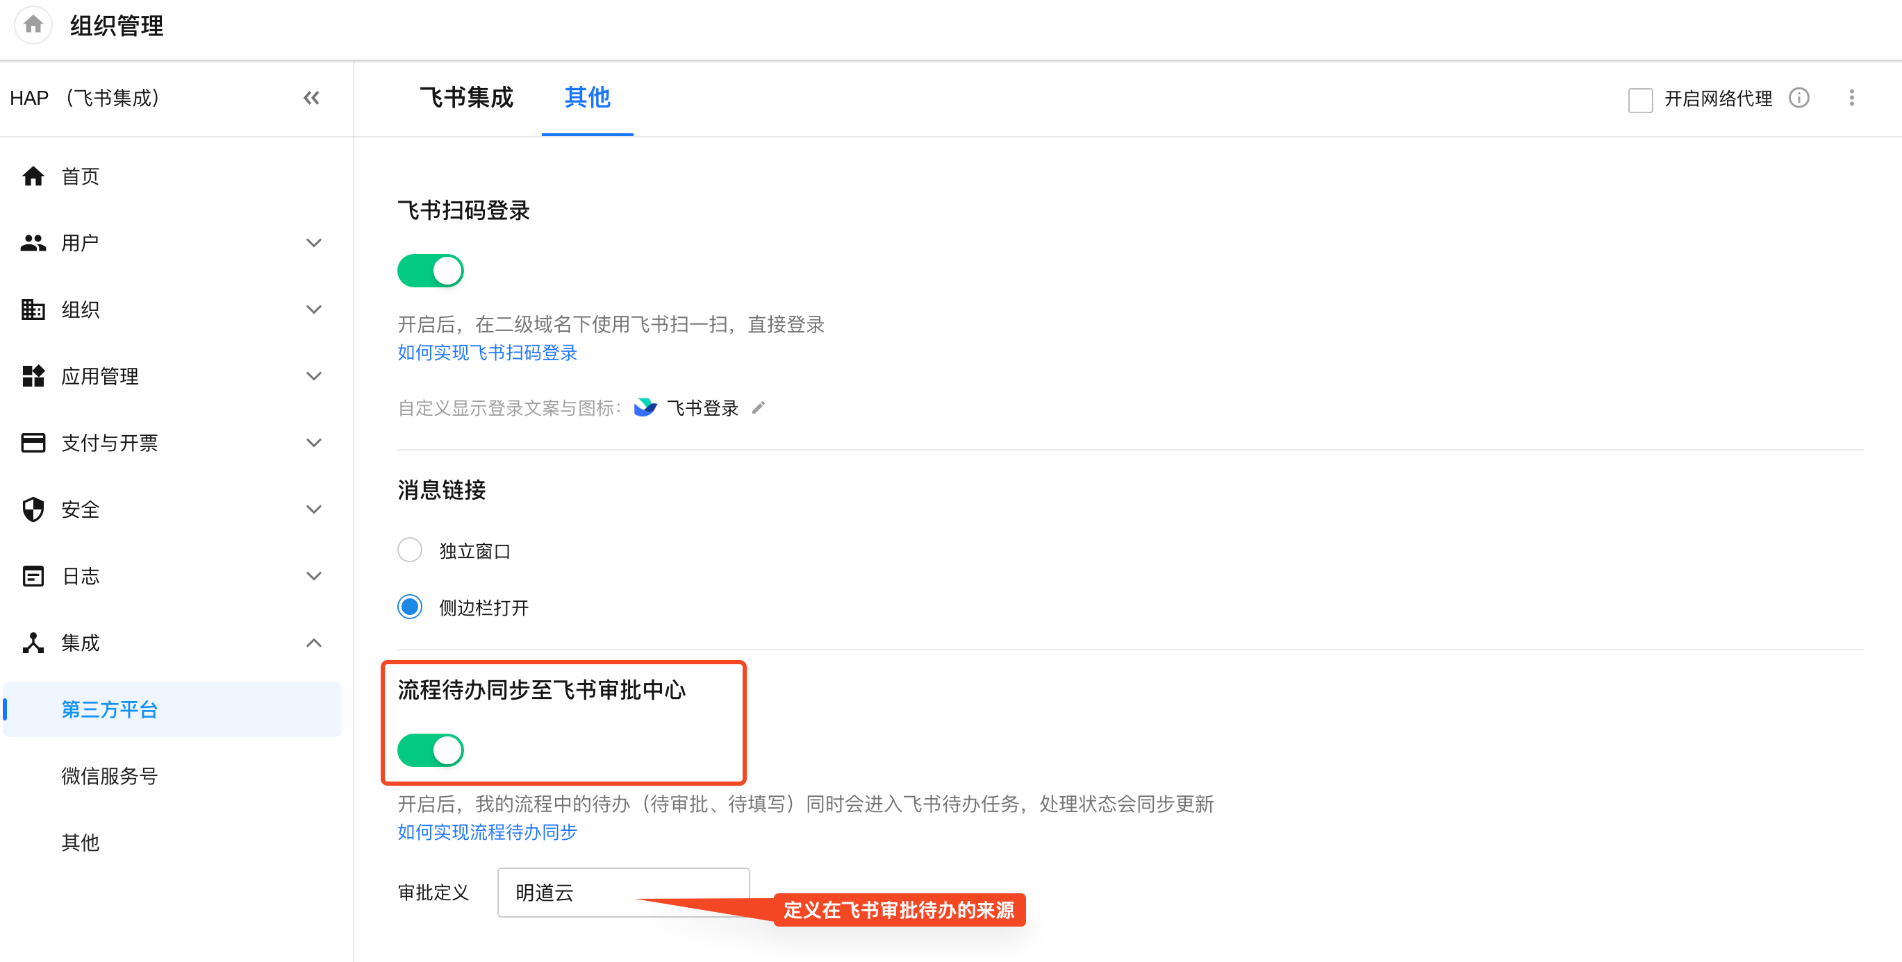Collapse the 集成 section chevron
Screen dimensions: 1902x962
tap(314, 643)
